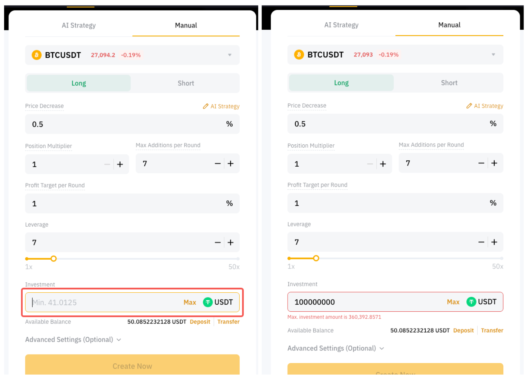529x378 pixels.
Task: Click the Bitcoin coin icon in right panel
Action: pos(299,55)
